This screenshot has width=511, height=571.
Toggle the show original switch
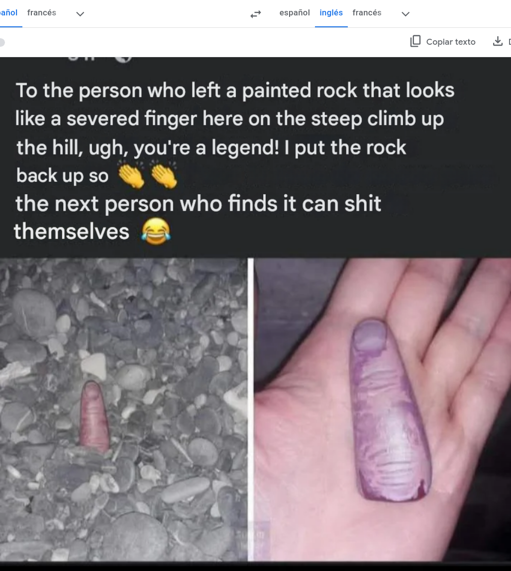click(x=2, y=42)
